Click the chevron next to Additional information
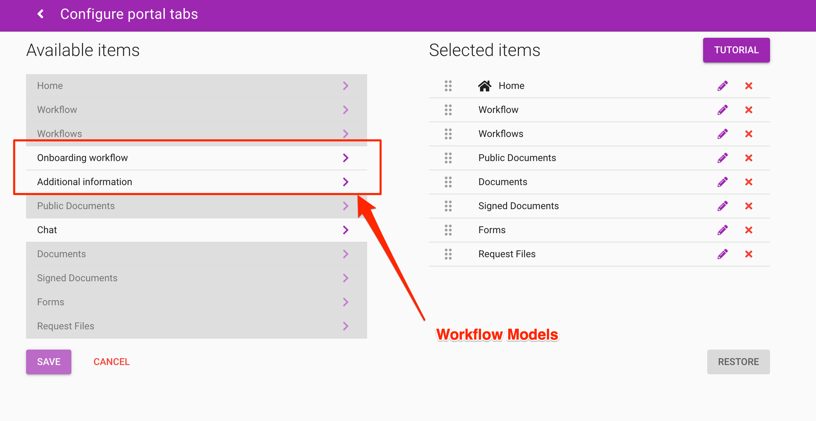 coord(346,182)
